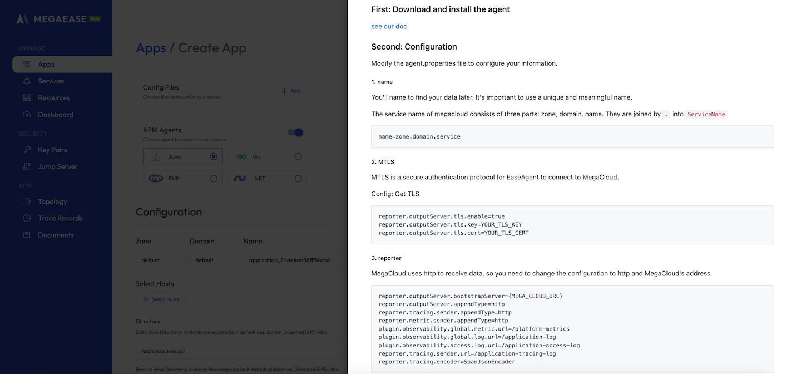This screenshot has width=796, height=374.
Task: Click the Trace Records clock icon
Action: [x=27, y=218]
